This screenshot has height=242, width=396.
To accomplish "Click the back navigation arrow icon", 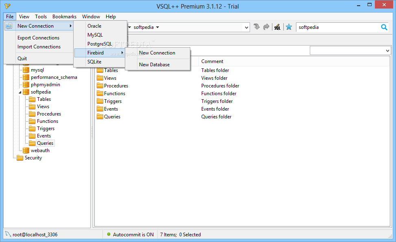I will coord(256,27).
